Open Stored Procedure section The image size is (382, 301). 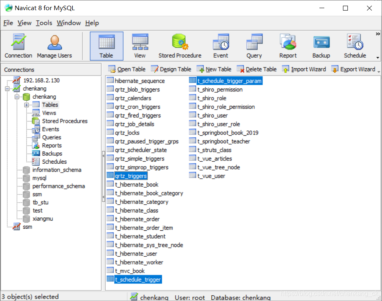click(x=180, y=46)
